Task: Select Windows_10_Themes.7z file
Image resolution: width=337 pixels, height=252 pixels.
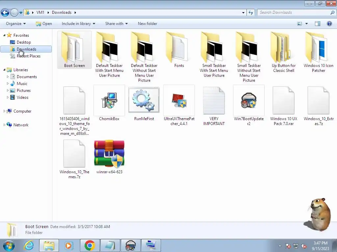Action: 74,159
